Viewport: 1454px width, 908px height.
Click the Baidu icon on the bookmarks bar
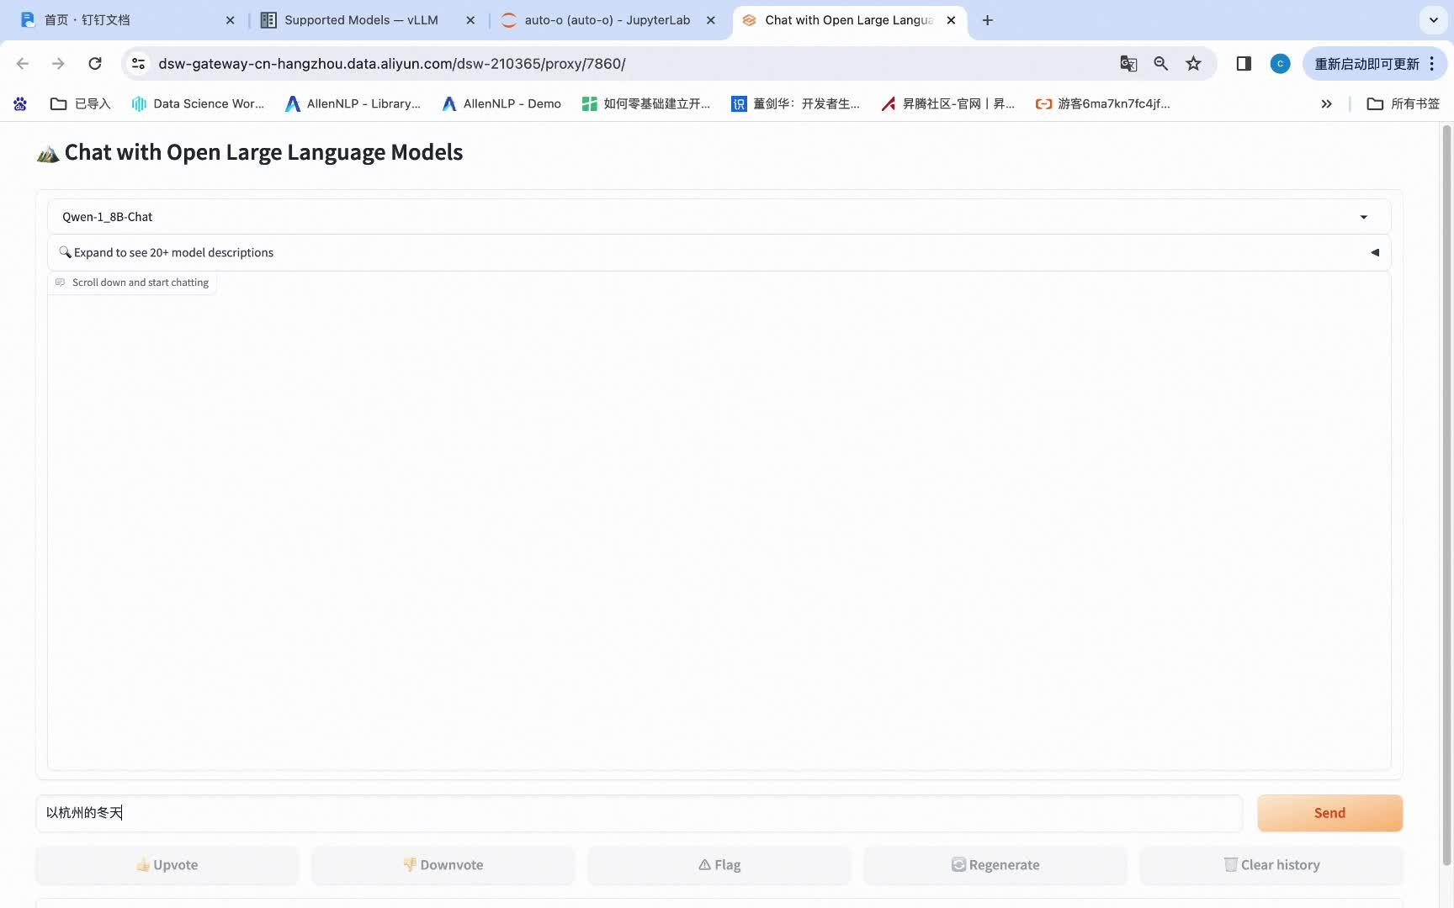tap(19, 103)
